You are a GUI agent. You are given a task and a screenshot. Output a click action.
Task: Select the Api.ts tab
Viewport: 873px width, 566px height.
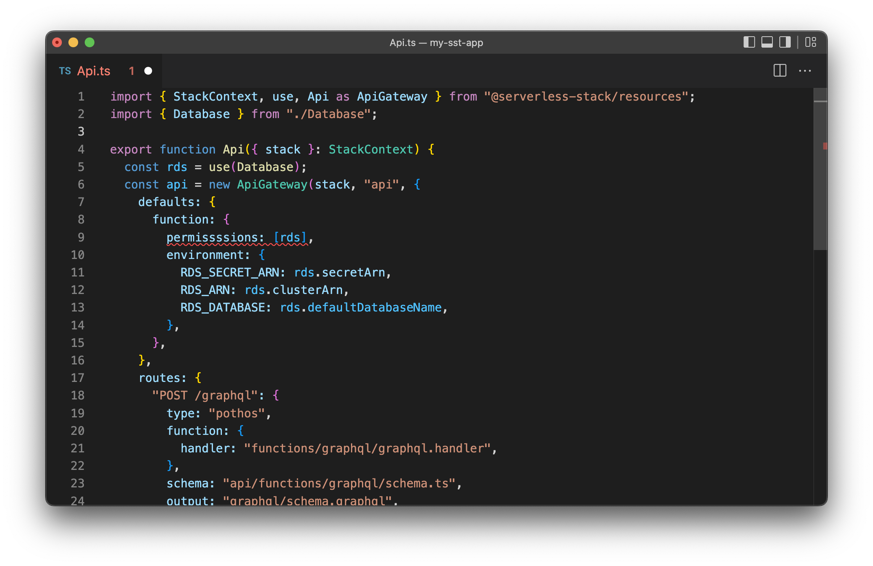pyautogui.click(x=94, y=71)
